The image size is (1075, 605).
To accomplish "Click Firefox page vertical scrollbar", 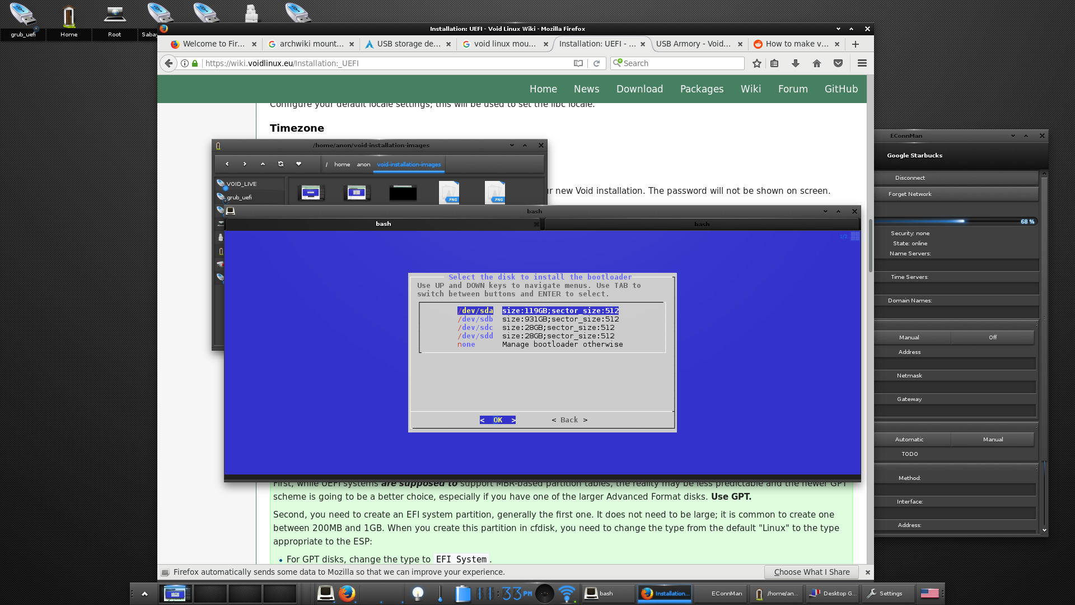I will click(870, 246).
